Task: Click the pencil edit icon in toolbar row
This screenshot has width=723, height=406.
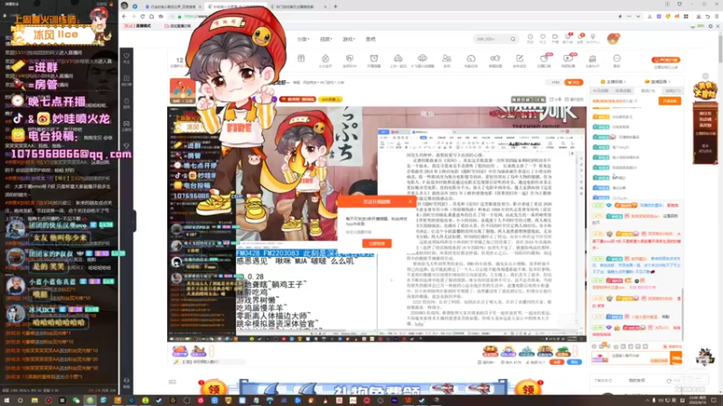Action: coord(520,60)
